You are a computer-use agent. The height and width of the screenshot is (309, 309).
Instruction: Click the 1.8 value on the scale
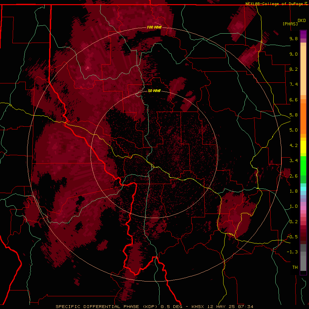point(294,191)
